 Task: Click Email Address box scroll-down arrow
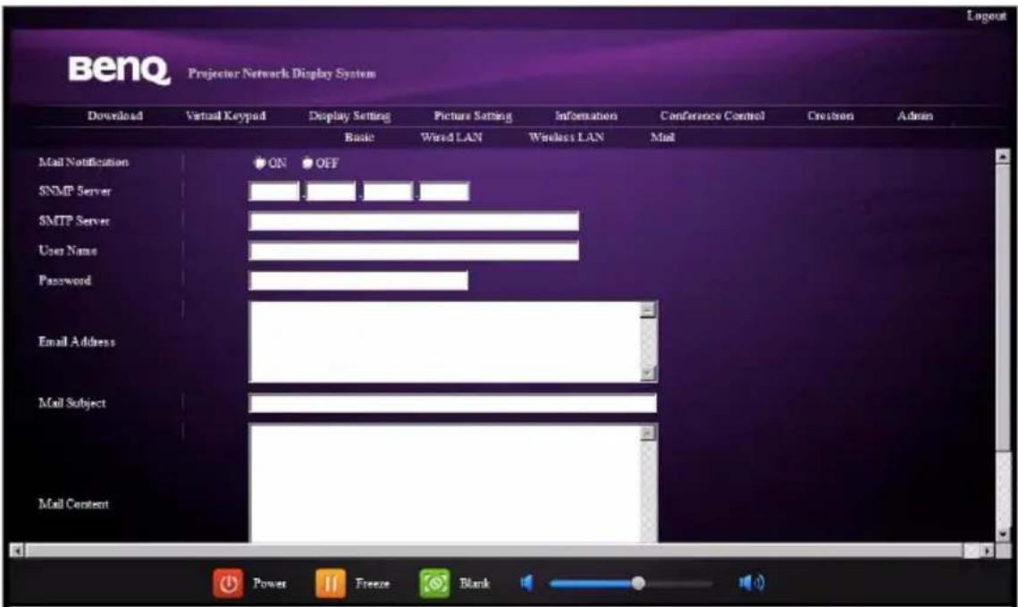click(x=649, y=373)
